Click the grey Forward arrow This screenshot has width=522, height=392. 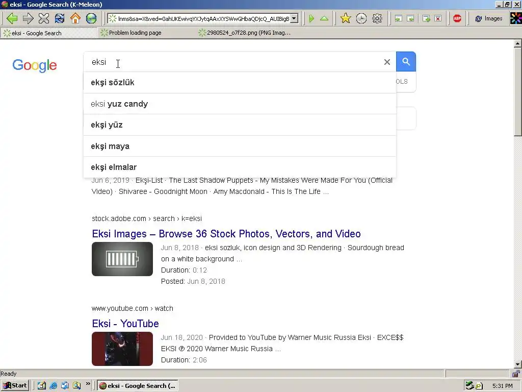(28, 18)
